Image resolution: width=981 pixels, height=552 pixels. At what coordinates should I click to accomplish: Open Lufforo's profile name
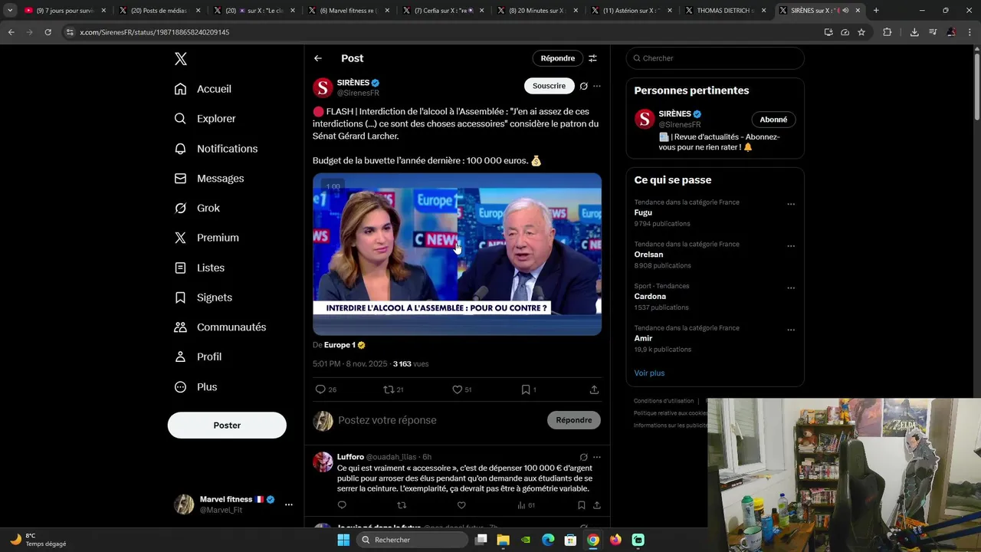tap(350, 457)
